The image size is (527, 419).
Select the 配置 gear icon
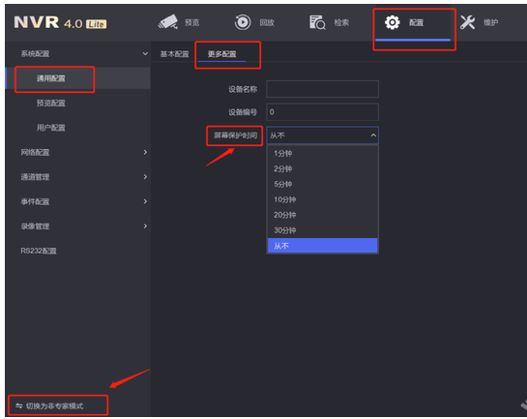tap(392, 22)
